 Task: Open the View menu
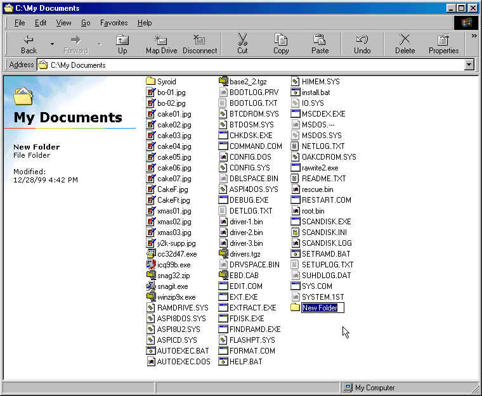tap(63, 23)
